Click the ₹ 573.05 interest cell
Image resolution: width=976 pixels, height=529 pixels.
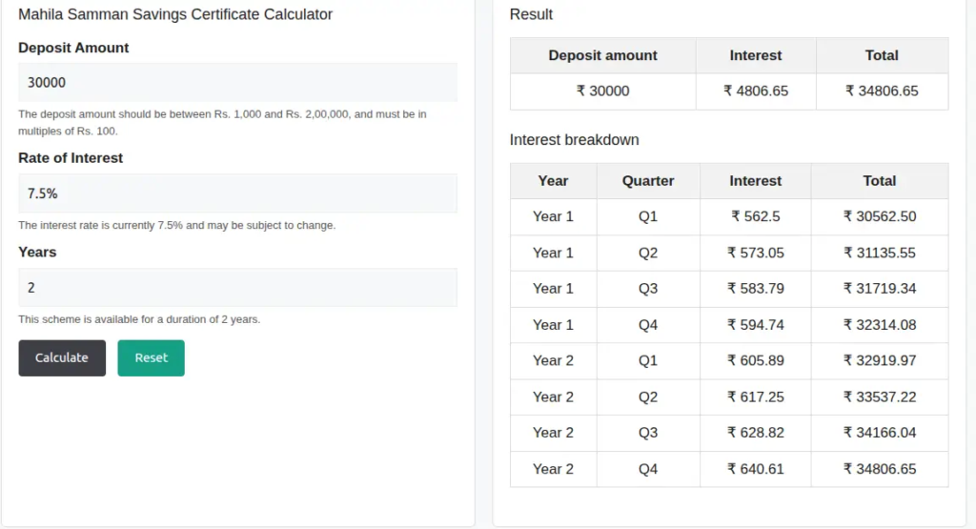(756, 253)
